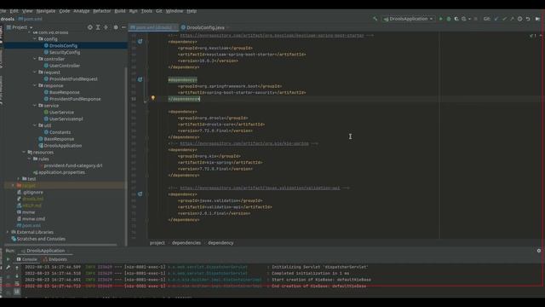Select the Console tab in Run panel

click(26, 259)
